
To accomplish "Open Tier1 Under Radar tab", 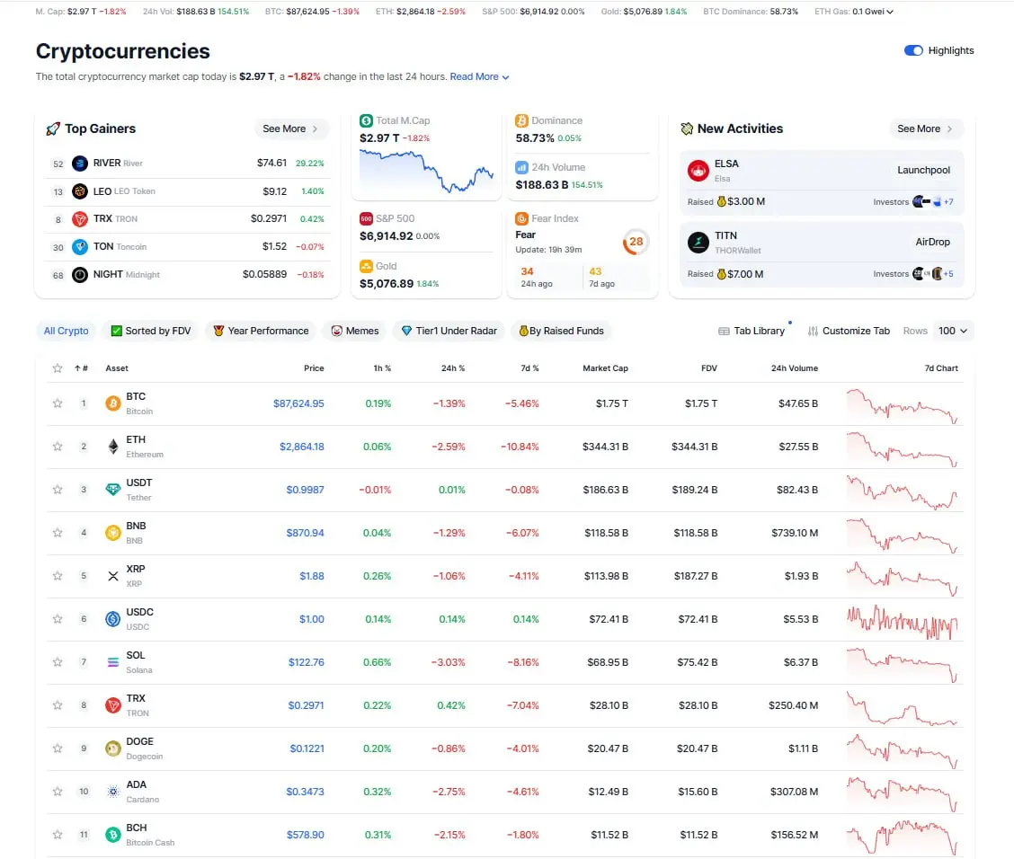I will pyautogui.click(x=449, y=331).
